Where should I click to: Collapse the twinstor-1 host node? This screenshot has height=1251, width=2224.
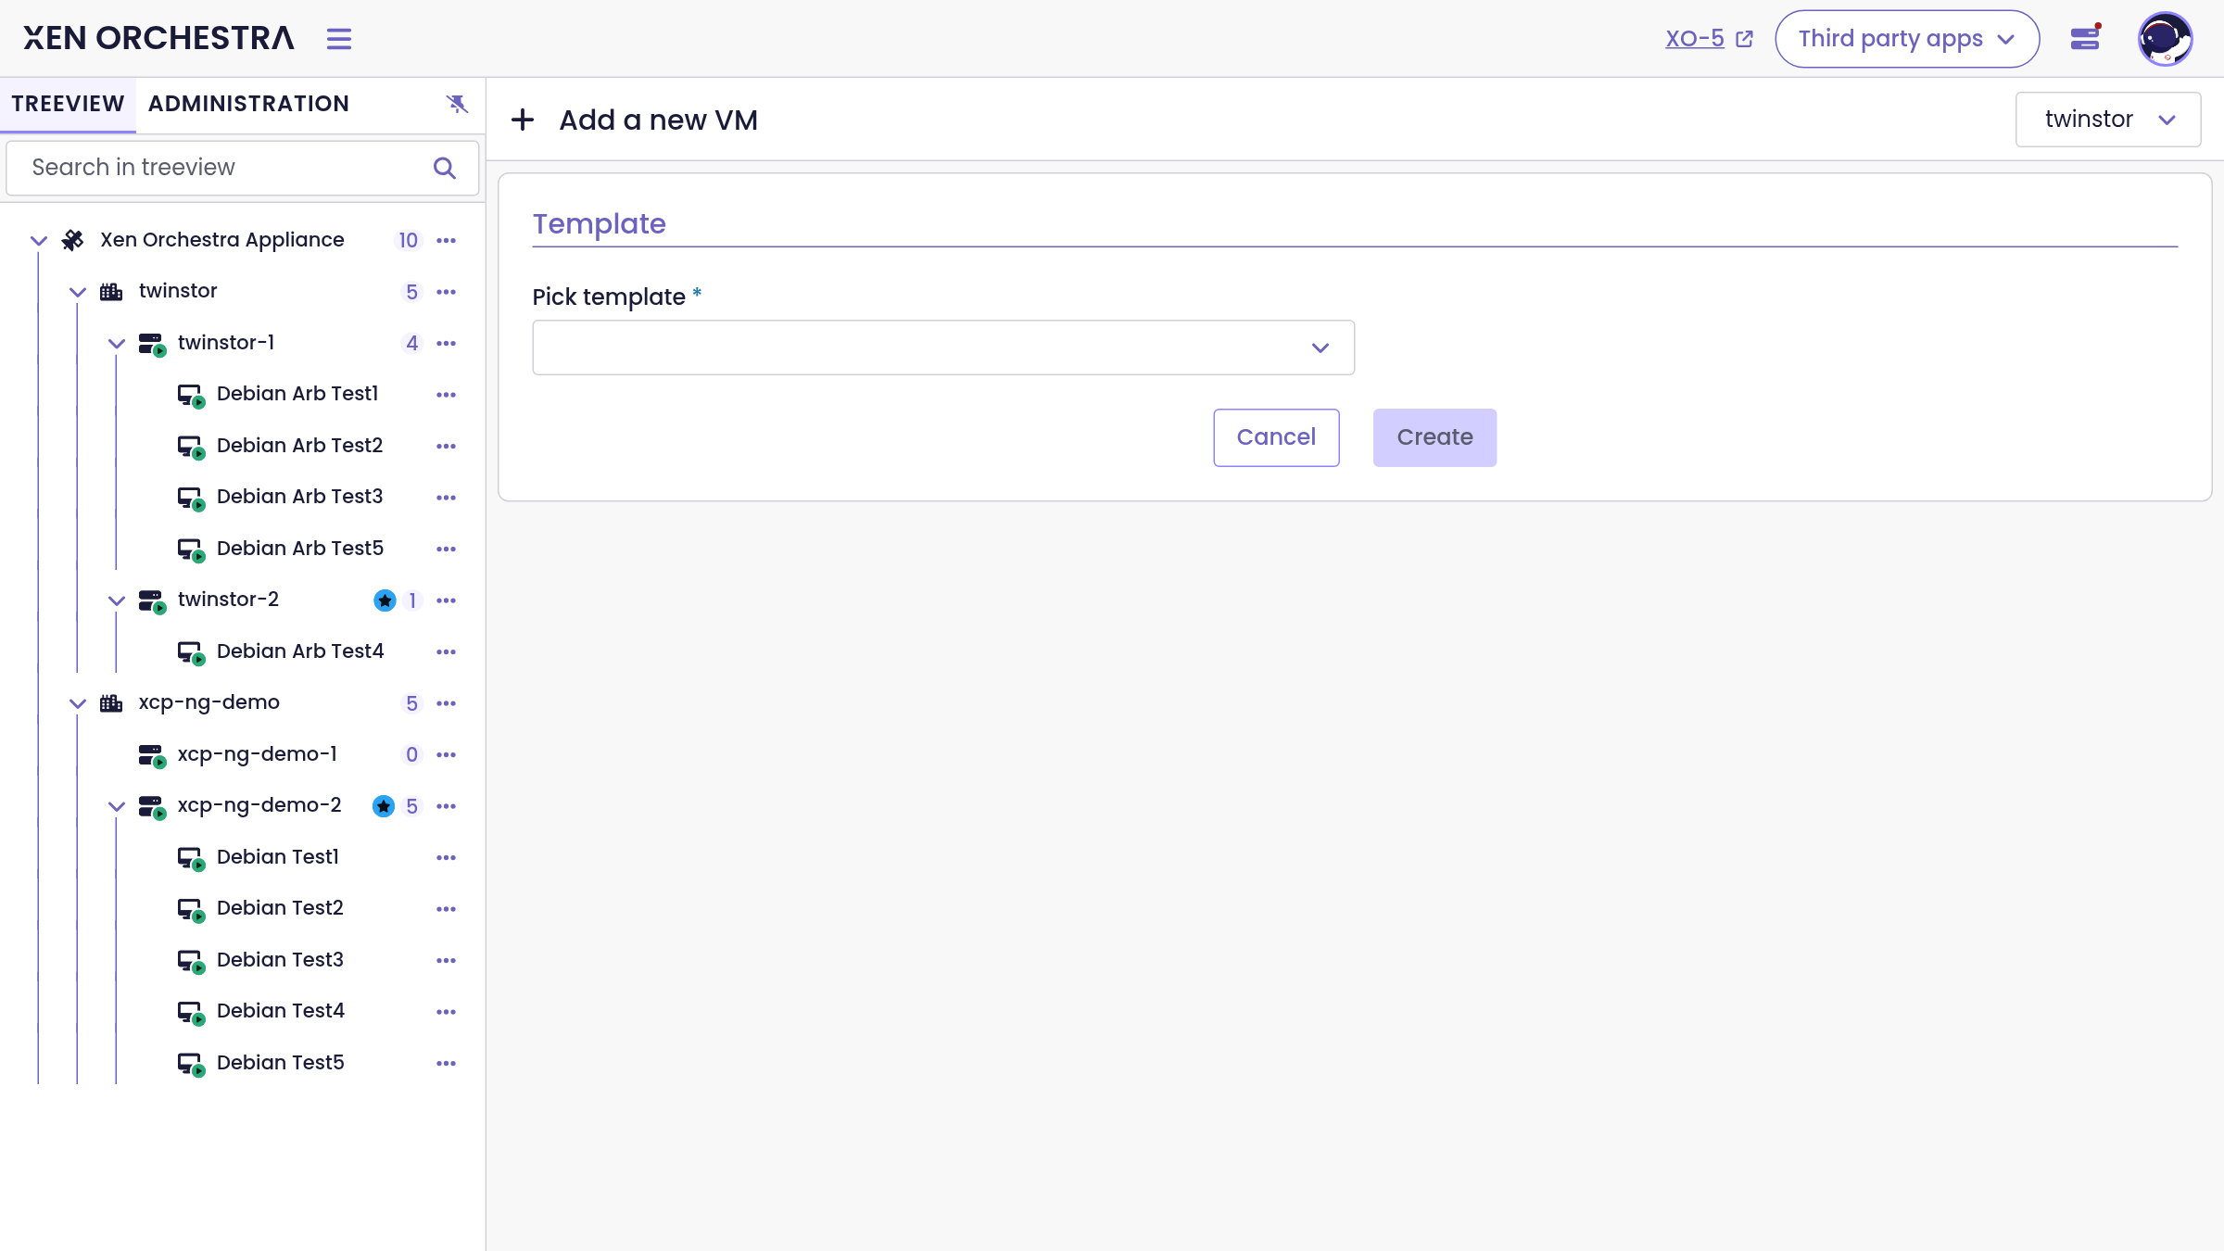(x=117, y=344)
